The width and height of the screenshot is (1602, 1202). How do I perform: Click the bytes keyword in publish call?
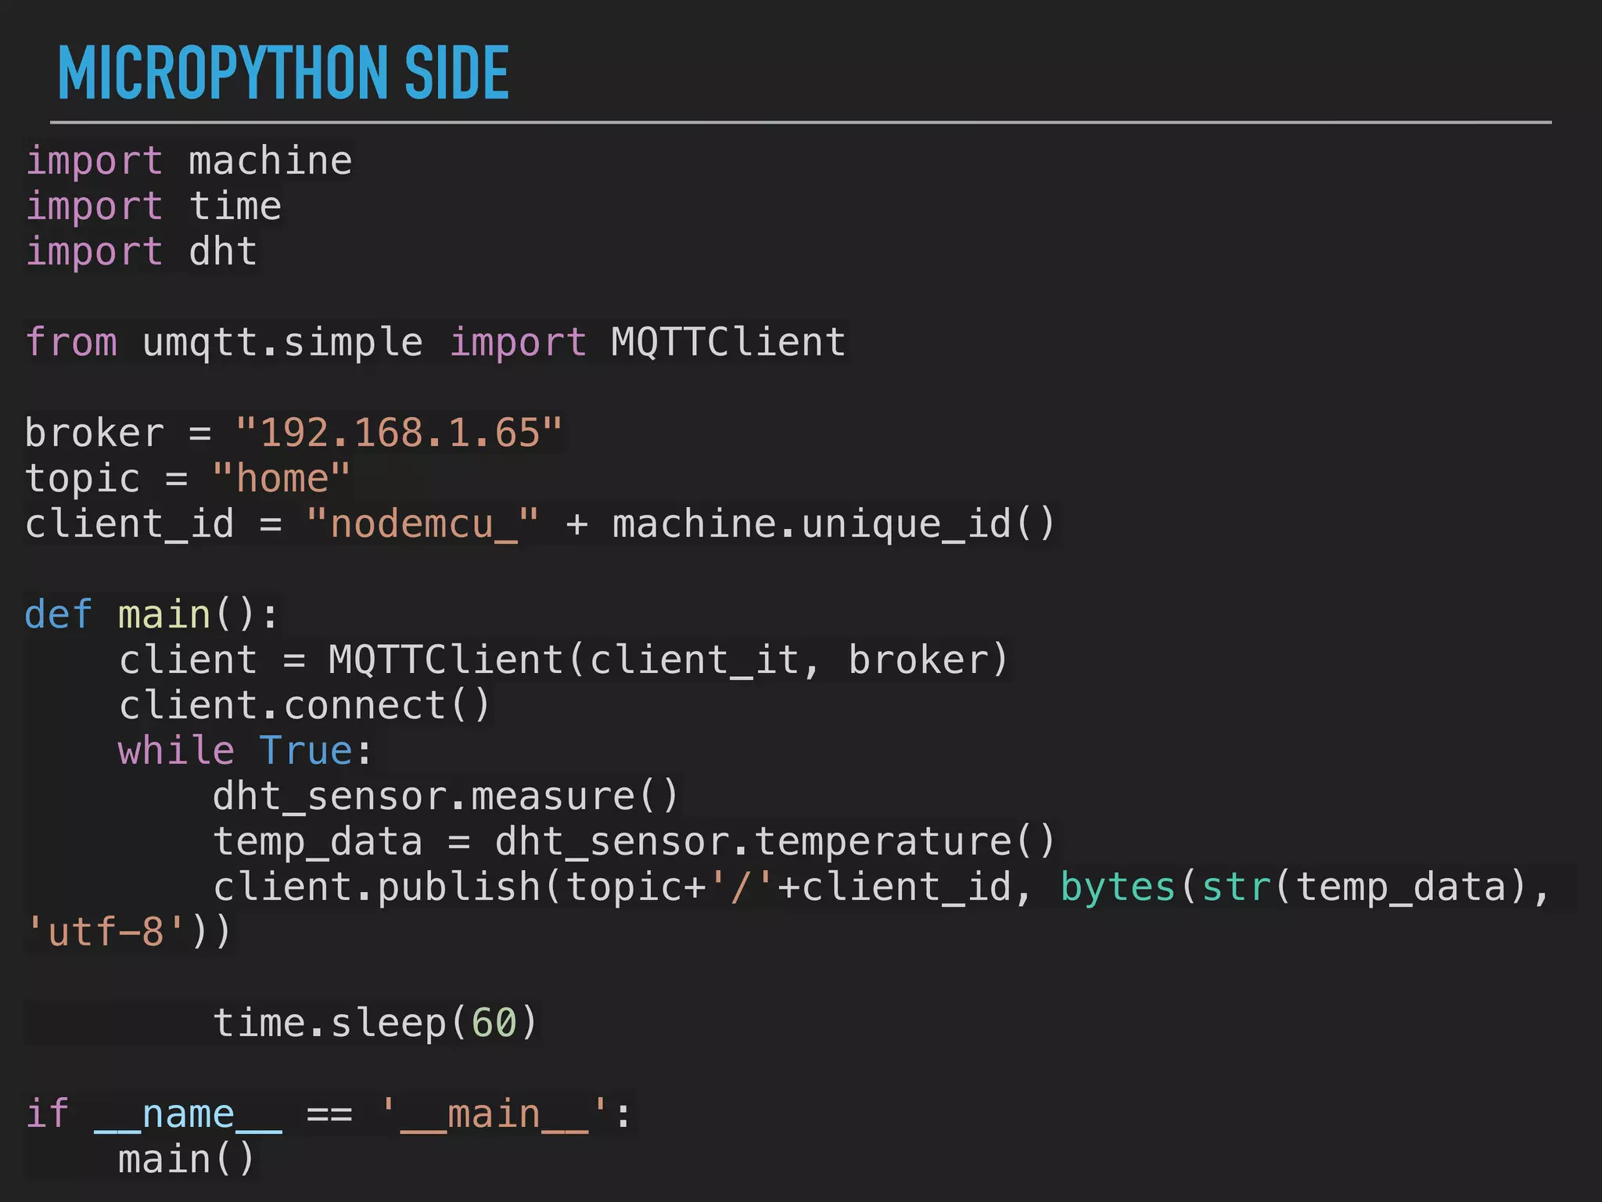point(1118,887)
